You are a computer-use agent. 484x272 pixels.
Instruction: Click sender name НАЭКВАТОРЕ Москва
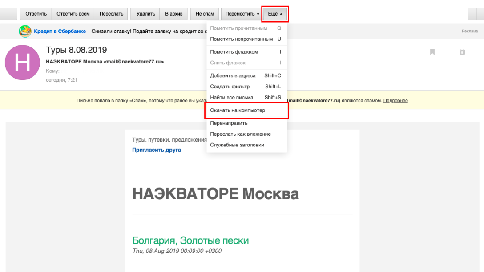(x=74, y=62)
